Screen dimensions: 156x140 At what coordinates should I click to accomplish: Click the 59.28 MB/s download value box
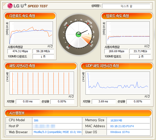pos(43,51)
